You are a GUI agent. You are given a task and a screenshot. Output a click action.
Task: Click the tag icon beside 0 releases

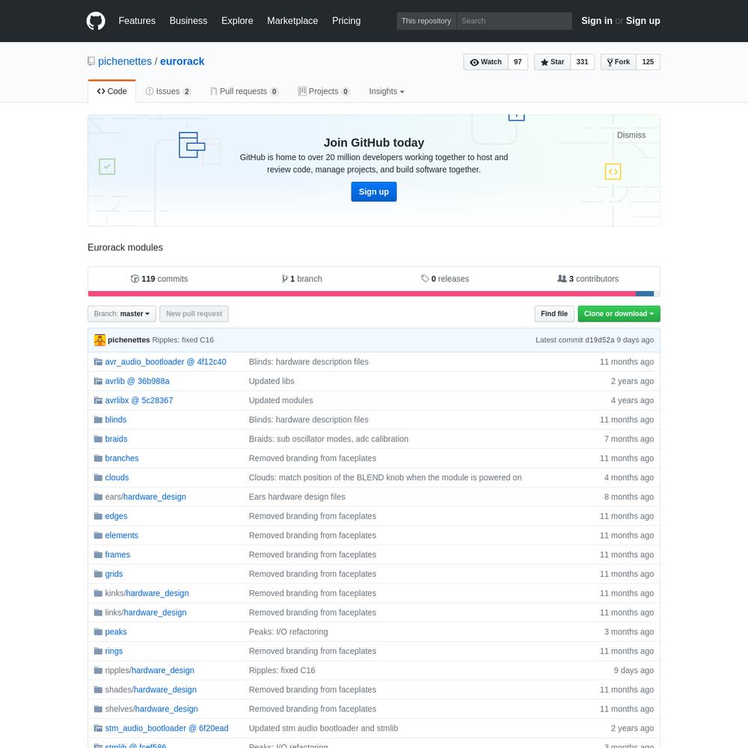[425, 278]
